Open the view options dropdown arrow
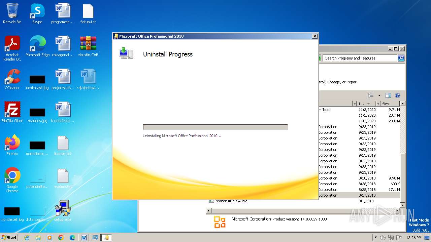The width and height of the screenshot is (431, 242). 379,95
